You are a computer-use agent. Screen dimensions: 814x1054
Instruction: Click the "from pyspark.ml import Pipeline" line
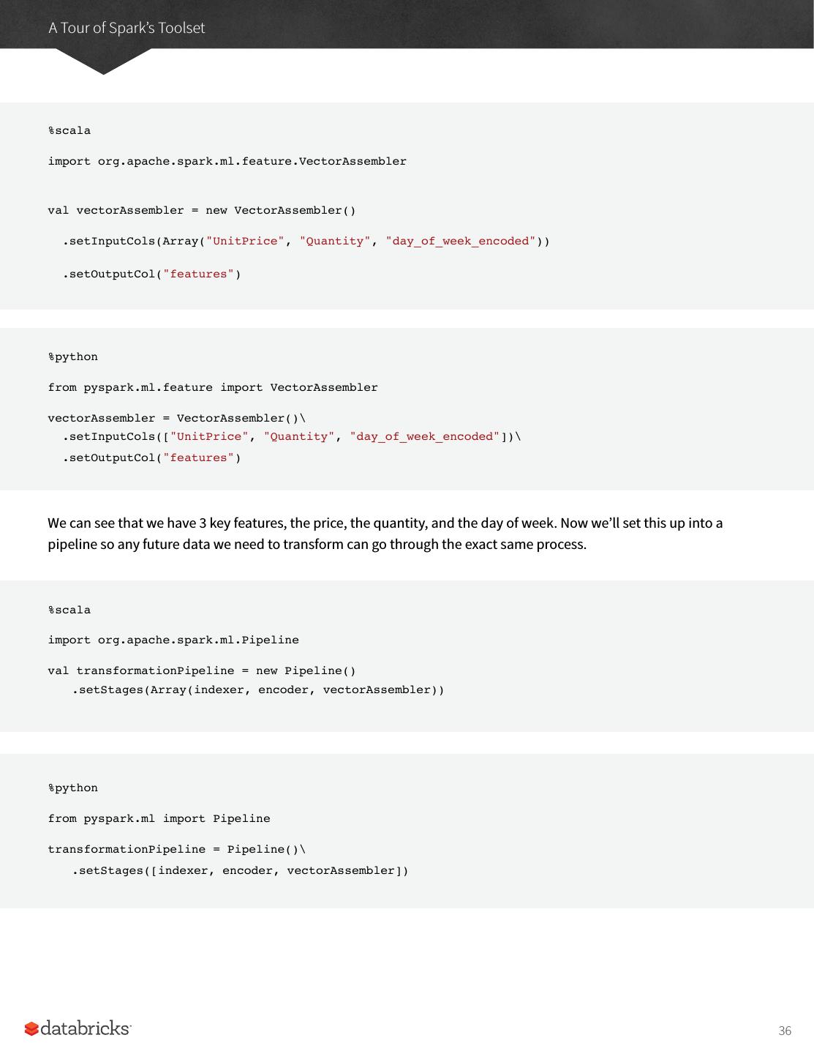(x=159, y=819)
